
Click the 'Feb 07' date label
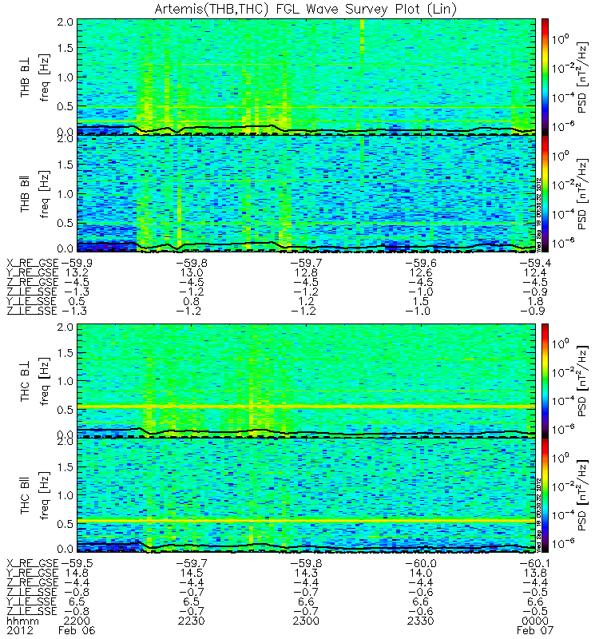pos(535,630)
